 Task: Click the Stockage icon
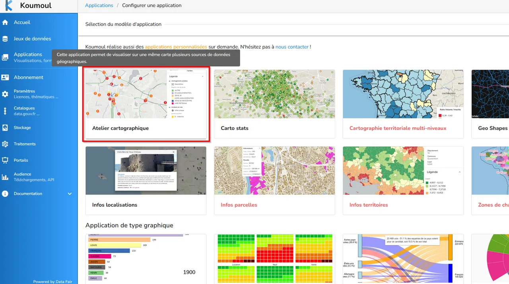coord(5,128)
